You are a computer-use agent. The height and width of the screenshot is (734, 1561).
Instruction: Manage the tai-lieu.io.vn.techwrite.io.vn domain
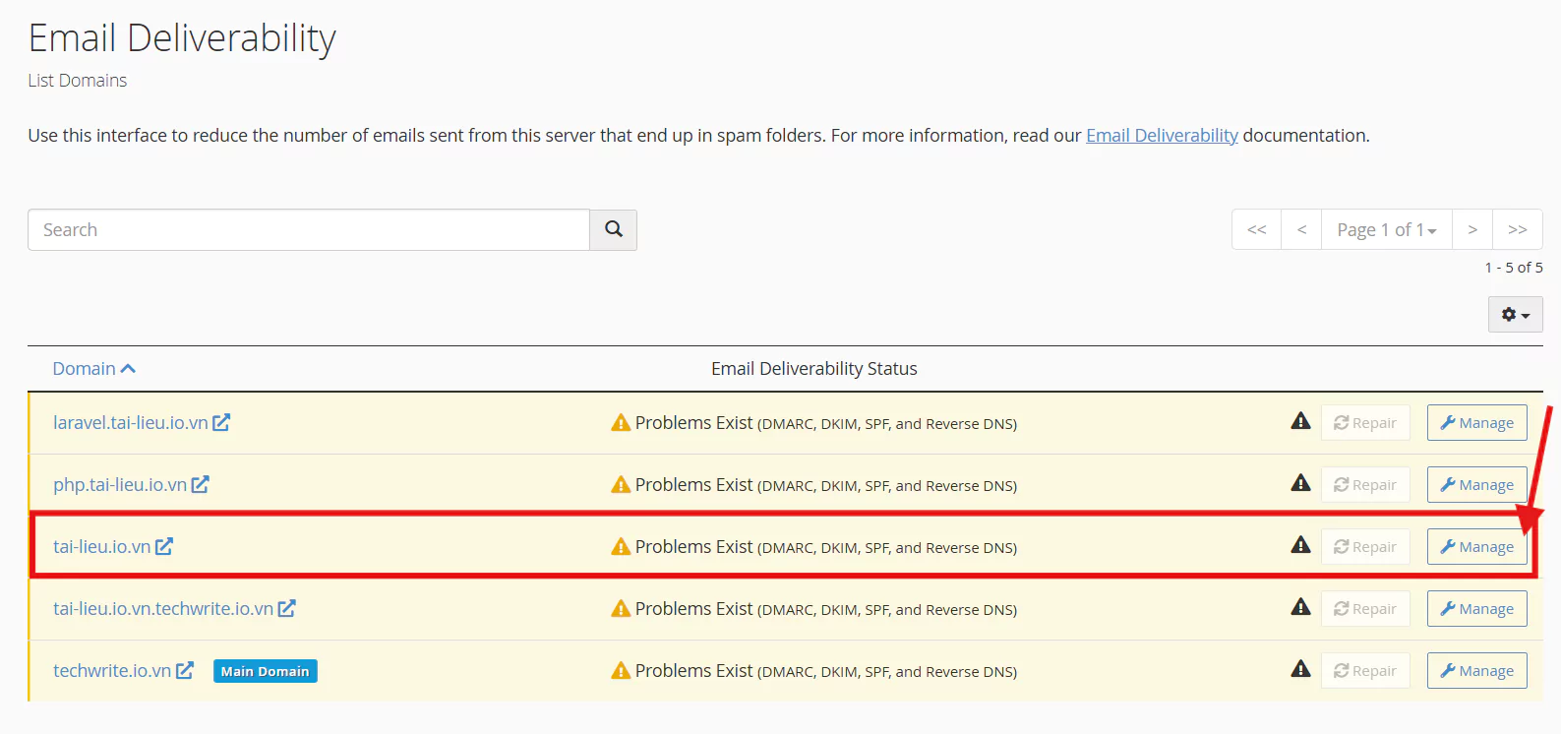tap(1476, 608)
